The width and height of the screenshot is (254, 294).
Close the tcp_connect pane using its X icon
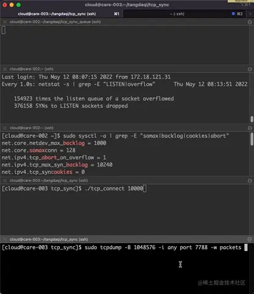click(5, 181)
